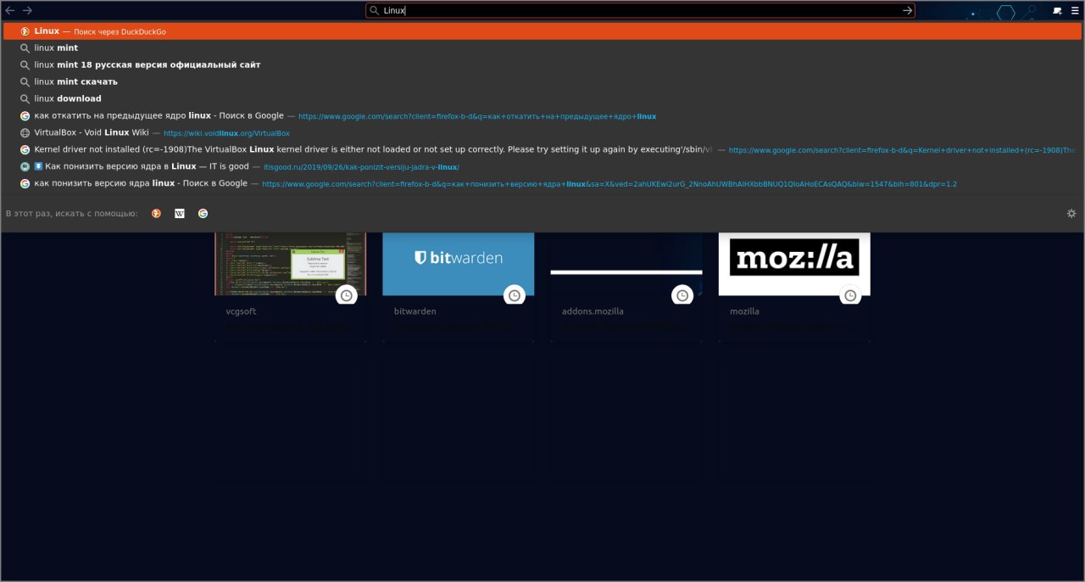Open the mozilla tile thumbnail
1085x582 pixels.
794,264
